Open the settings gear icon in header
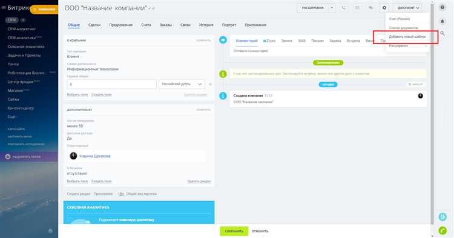This screenshot has height=238, width=454. click(384, 8)
